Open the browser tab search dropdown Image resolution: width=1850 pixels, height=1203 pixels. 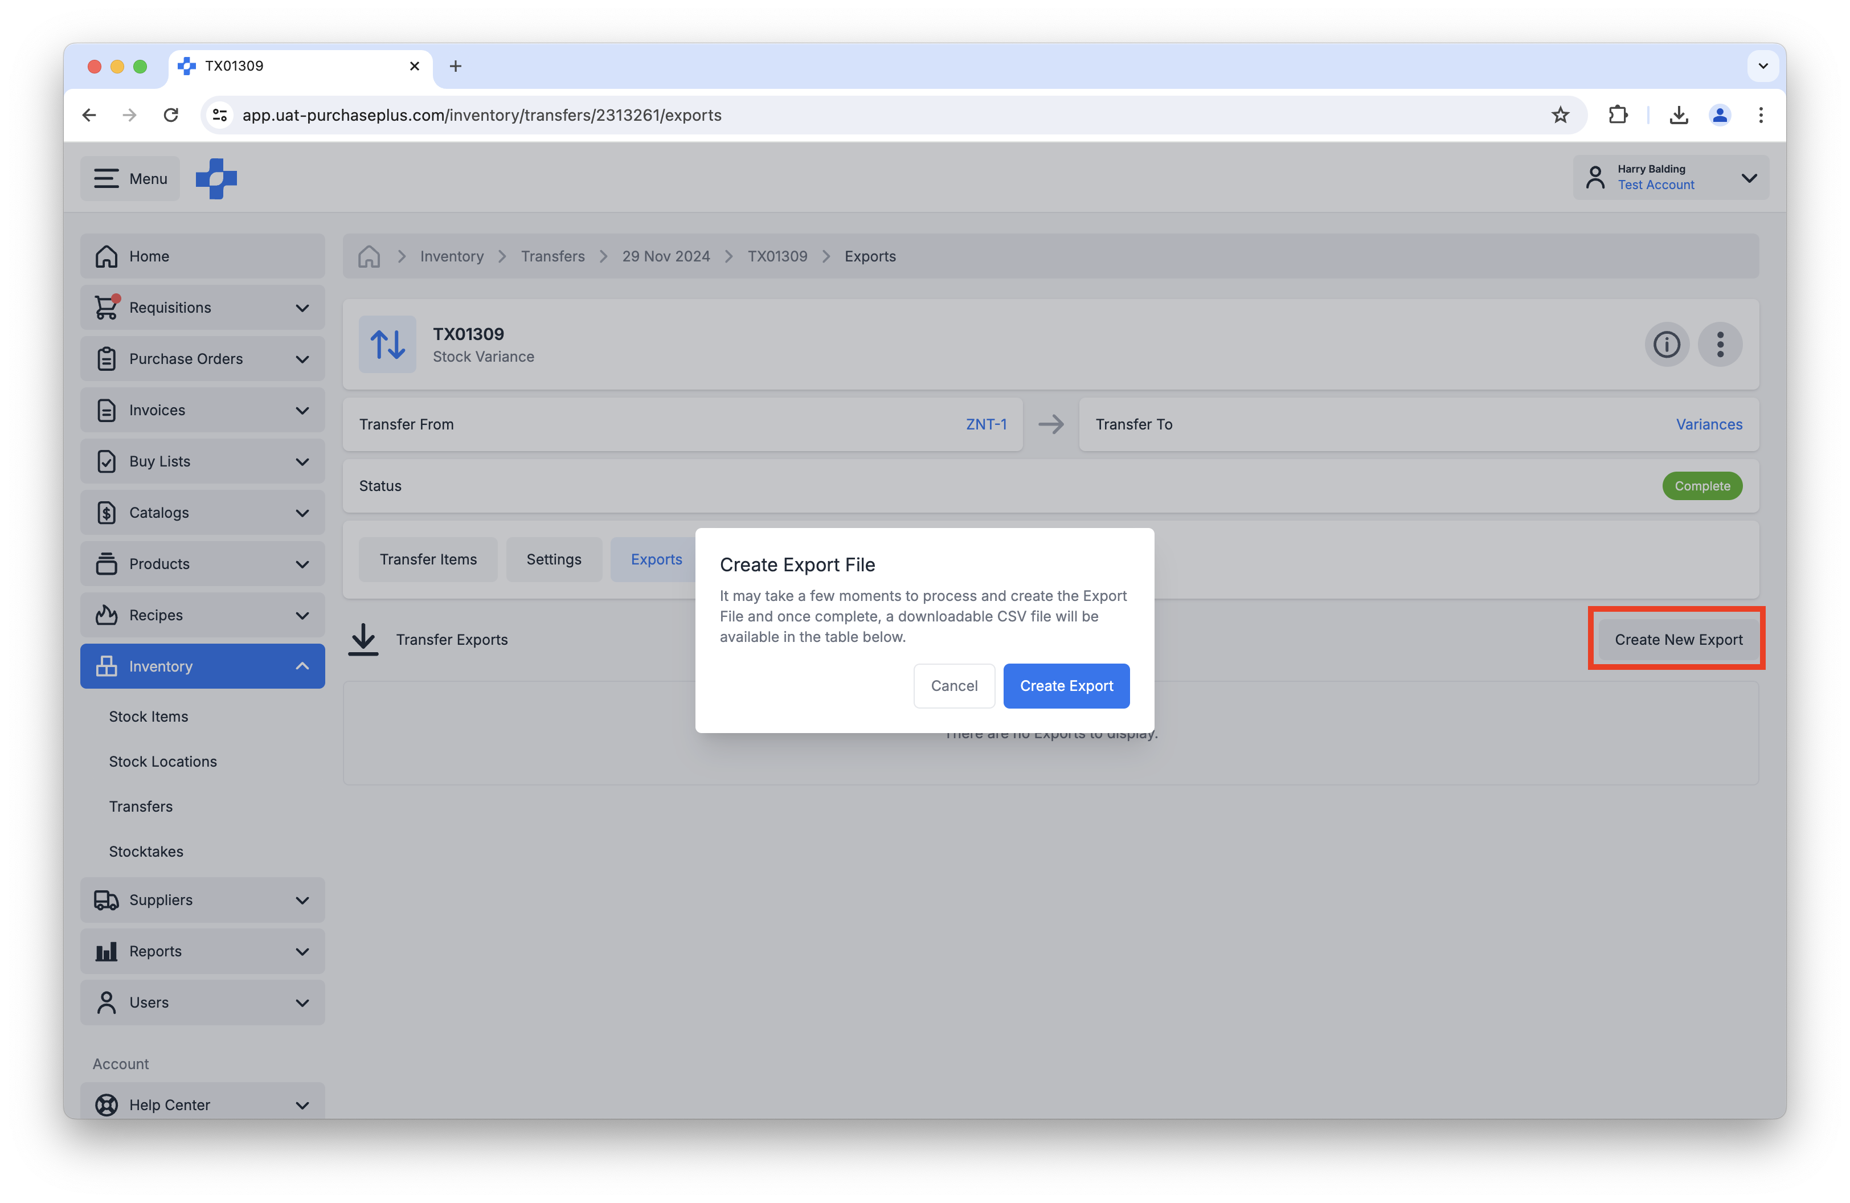1762,66
